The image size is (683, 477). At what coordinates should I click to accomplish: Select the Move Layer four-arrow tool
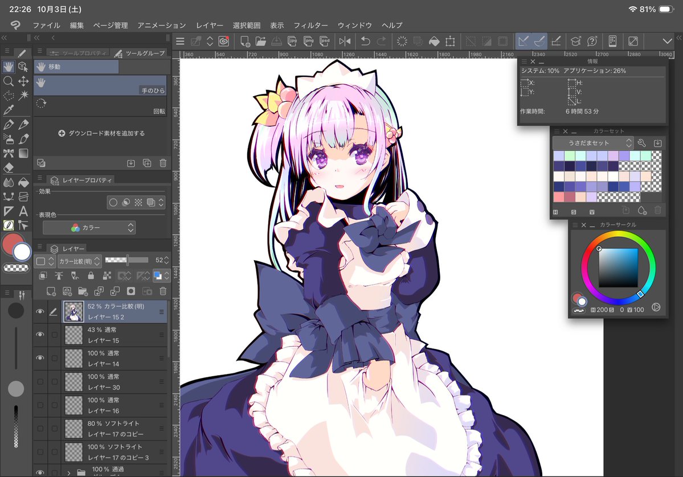pyautogui.click(x=23, y=81)
